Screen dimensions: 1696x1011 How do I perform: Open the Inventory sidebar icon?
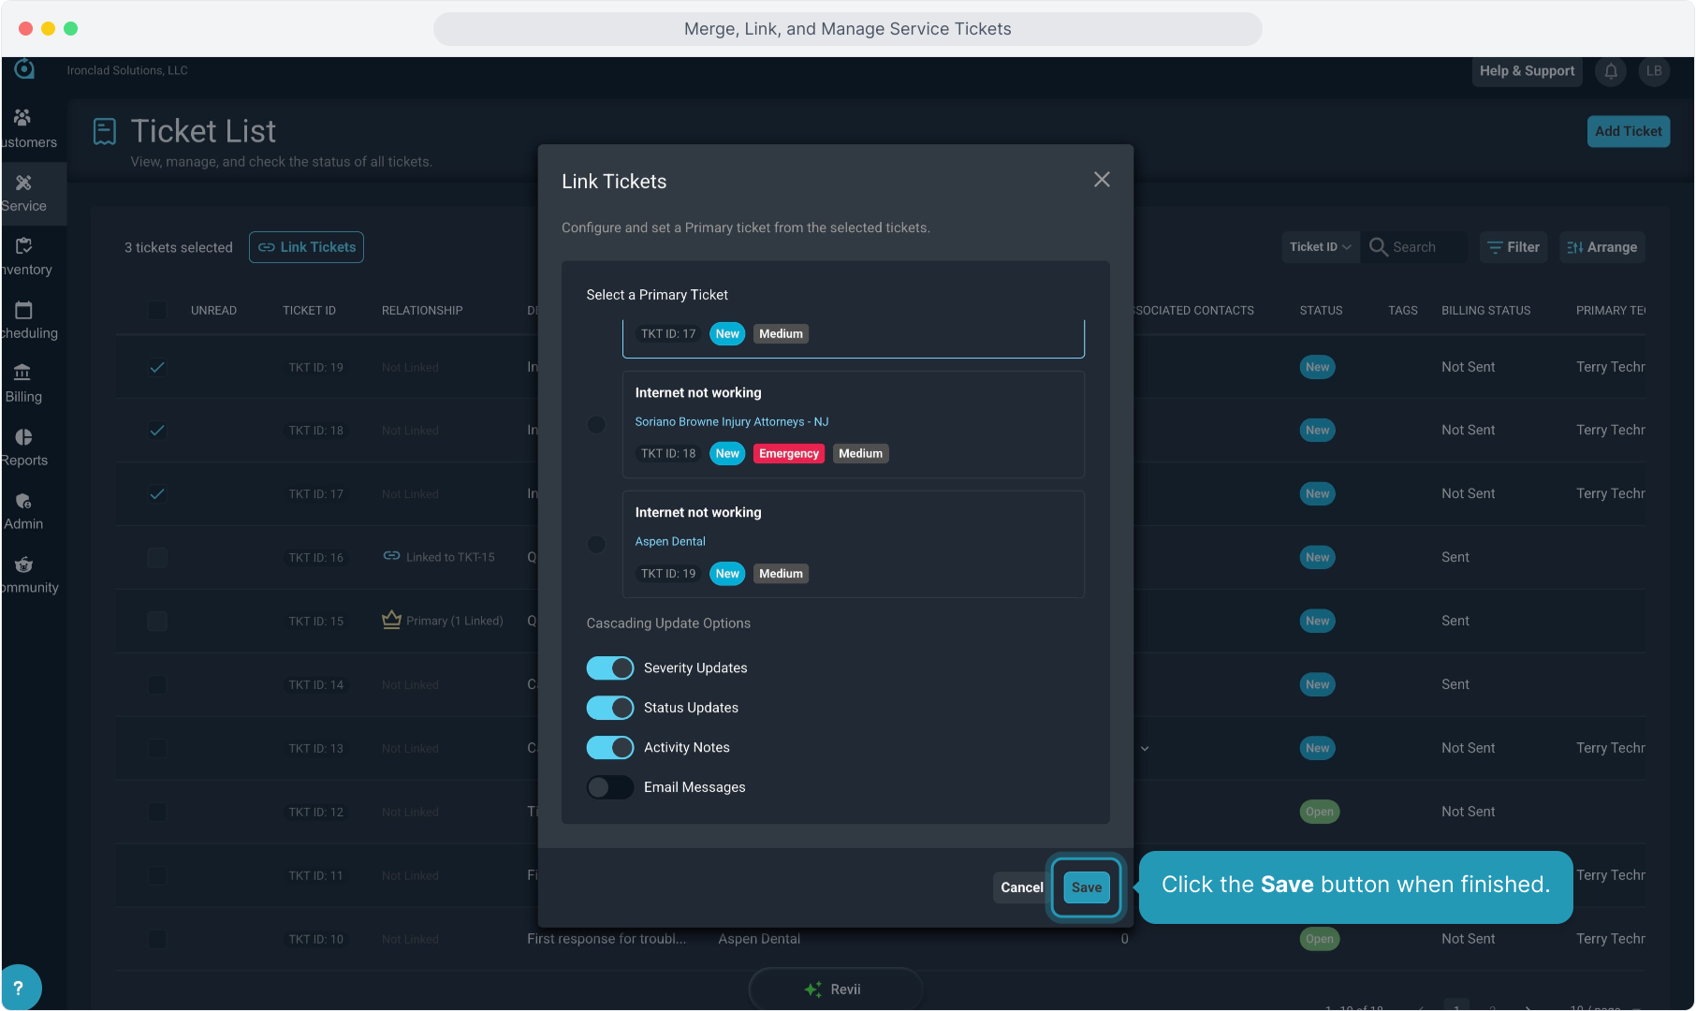[x=23, y=246]
